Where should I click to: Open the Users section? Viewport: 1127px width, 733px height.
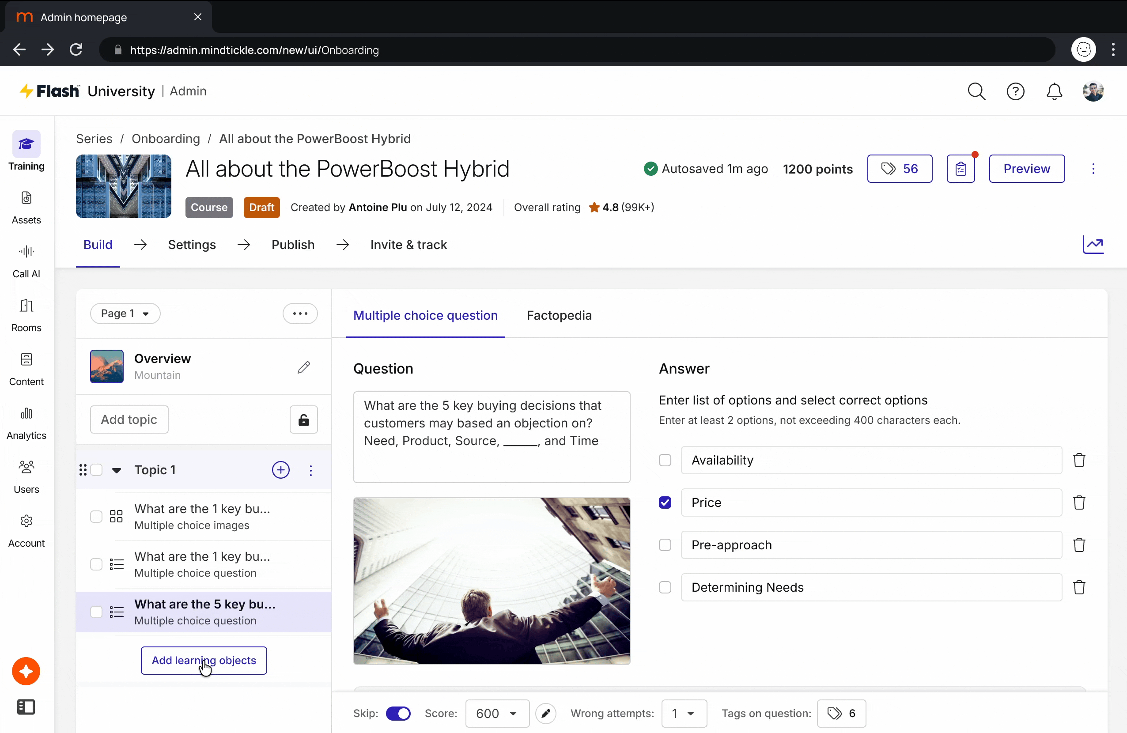point(26,476)
